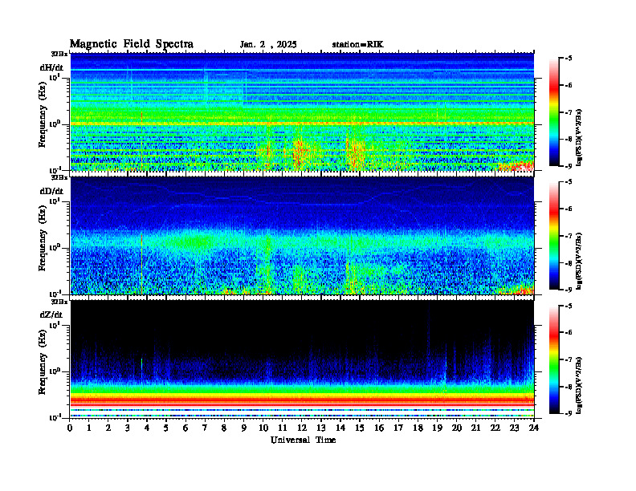Click the log(PSD) unit label of dZ/dt color scale
This screenshot has width=636, height=491.
[579, 384]
